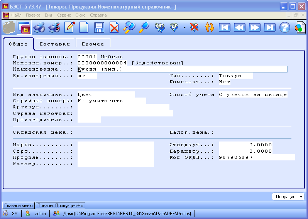Click the SV status bar icon
This screenshot has height=219, width=308.
click(x=5, y=213)
